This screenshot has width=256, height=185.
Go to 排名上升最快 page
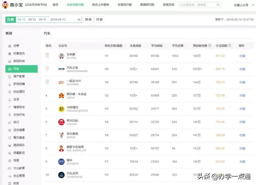pos(100,5)
